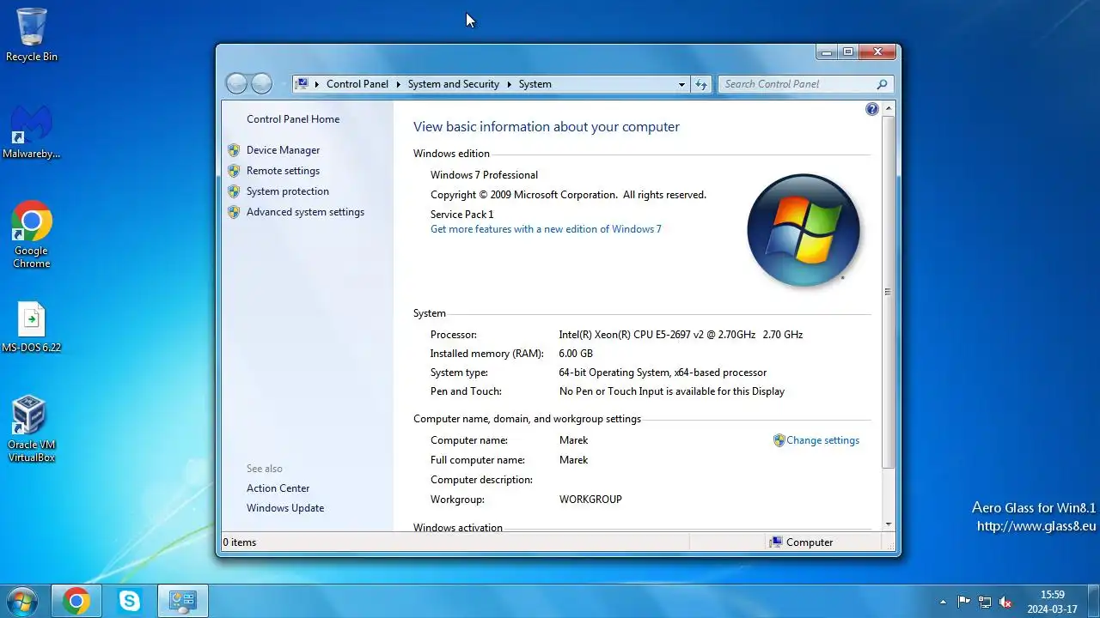Click the 64-bit Operating System value

coord(663,373)
